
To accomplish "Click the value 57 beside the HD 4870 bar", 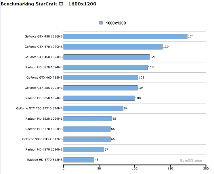I will 106,149.
